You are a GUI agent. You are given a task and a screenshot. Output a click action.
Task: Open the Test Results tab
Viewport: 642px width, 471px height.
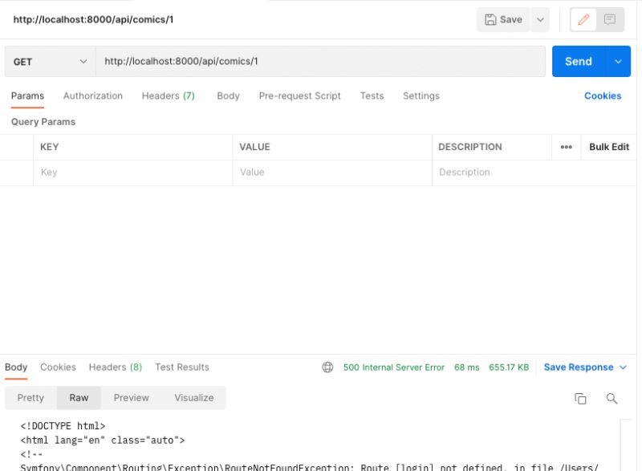[x=182, y=367]
